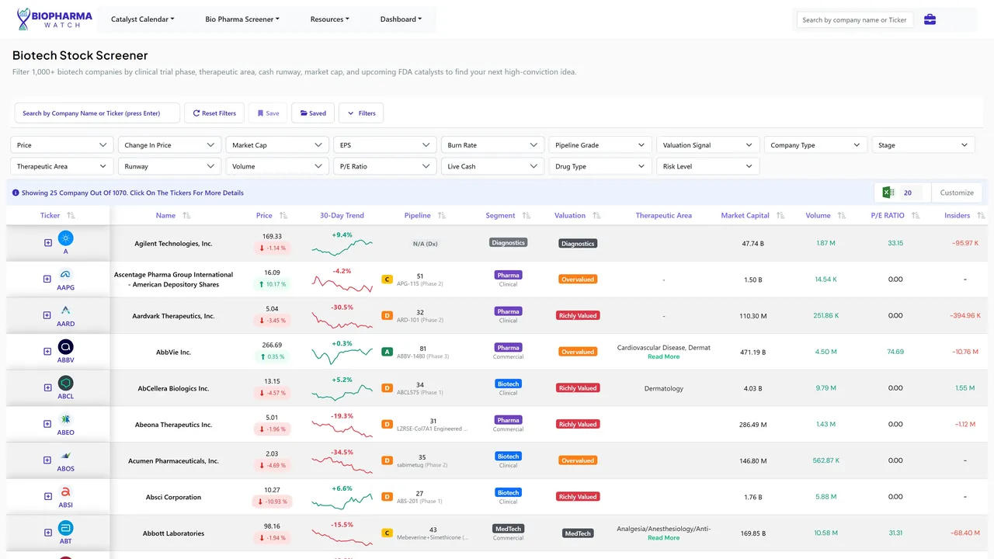Sort by P/E RATIO sort icon
The width and height of the screenshot is (994, 559).
pos(916,216)
